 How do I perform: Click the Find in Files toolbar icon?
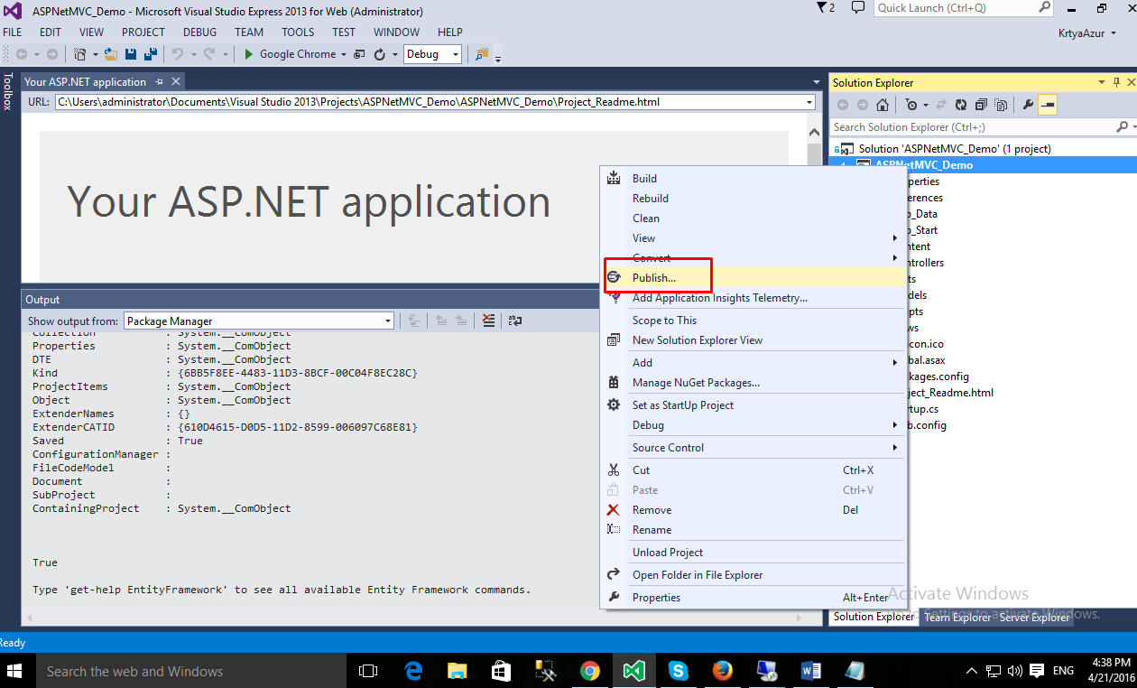(x=482, y=54)
